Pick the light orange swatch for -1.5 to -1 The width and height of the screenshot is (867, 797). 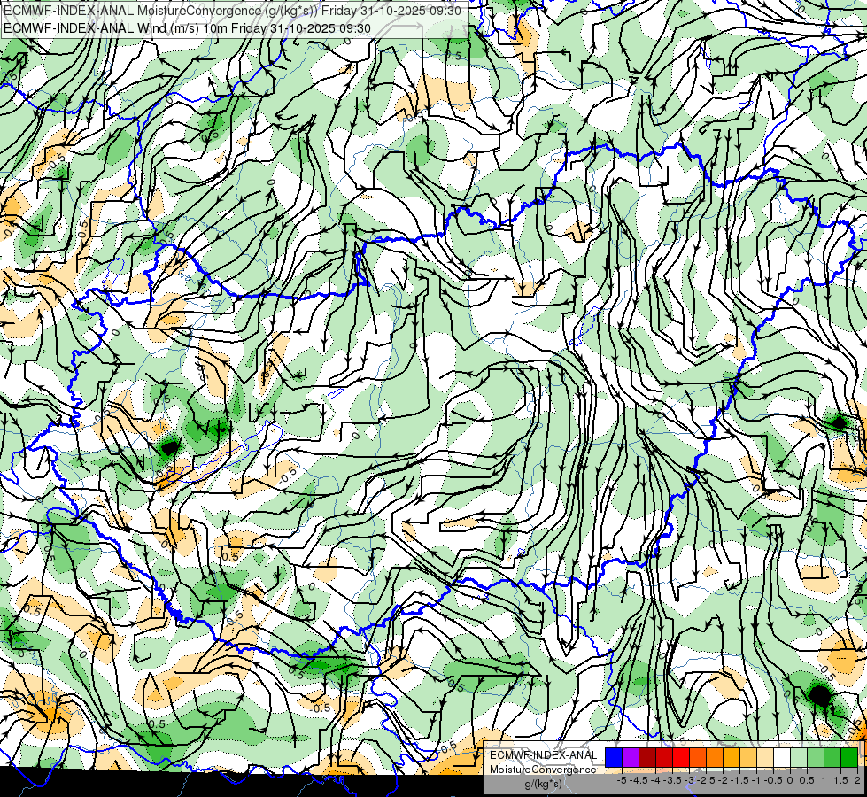pos(748,757)
